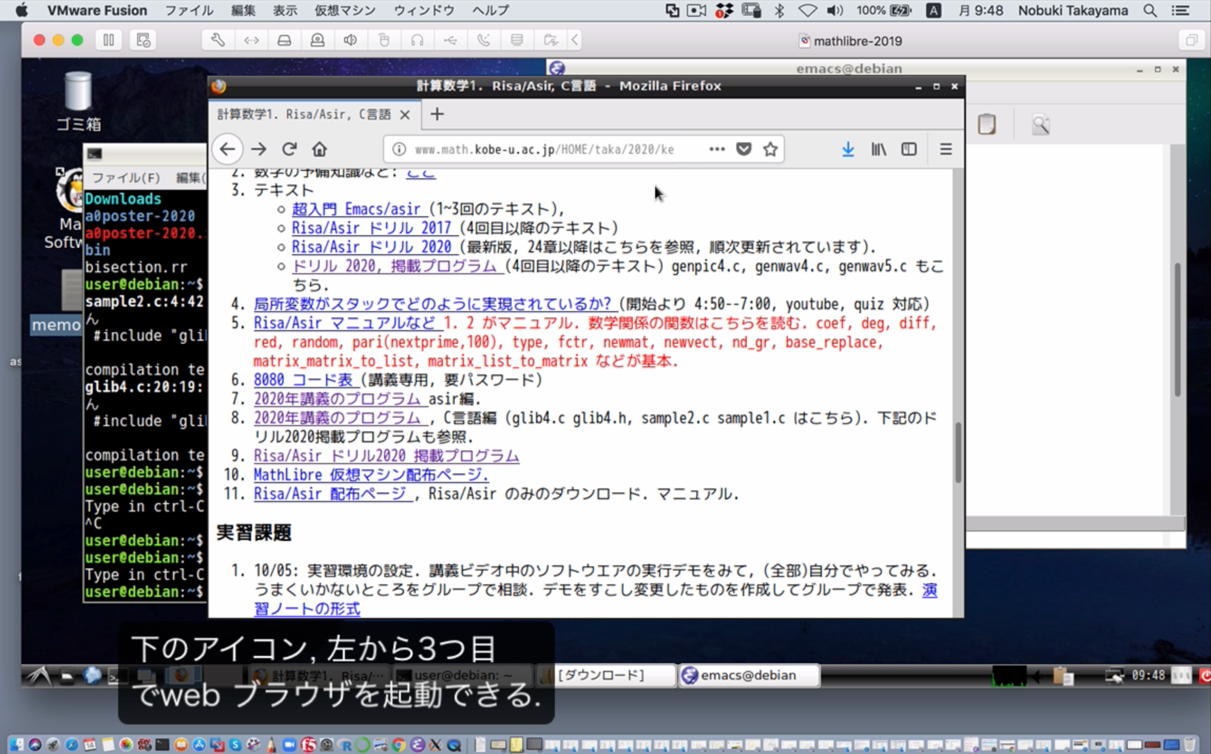
Task: Show Firefox downloads arrow
Action: [848, 149]
